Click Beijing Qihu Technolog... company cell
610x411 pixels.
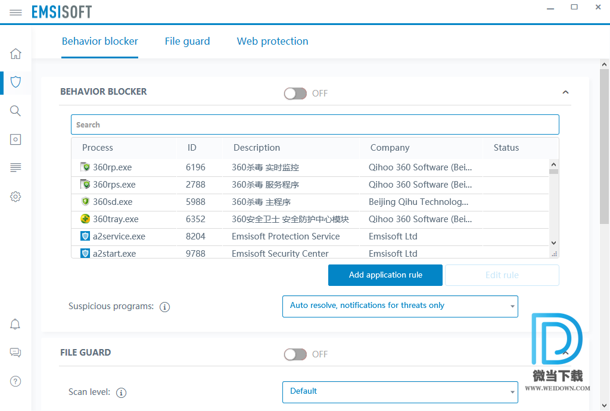click(418, 202)
